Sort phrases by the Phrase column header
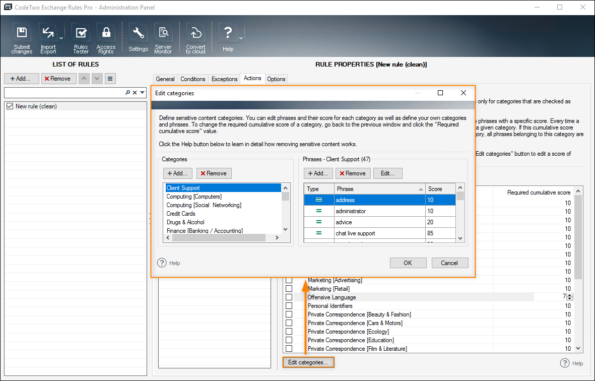This screenshot has height=381, width=595. (379, 189)
